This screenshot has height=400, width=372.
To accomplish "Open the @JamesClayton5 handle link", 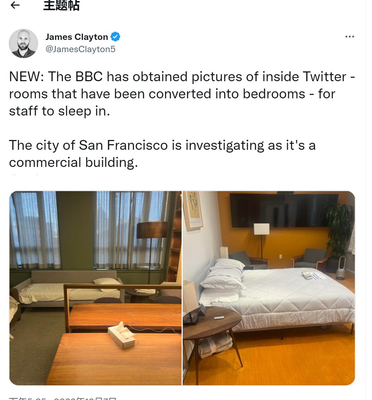I will [x=80, y=49].
